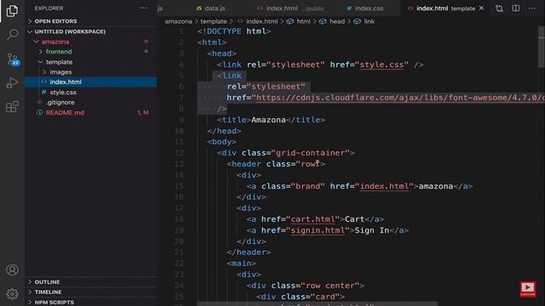The image size is (545, 306).
Task: Click the Amazona title text on line 9
Action: [268, 120]
